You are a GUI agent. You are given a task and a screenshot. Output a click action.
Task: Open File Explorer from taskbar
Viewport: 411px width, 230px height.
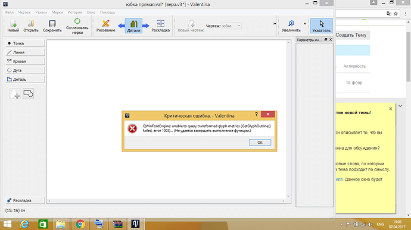click(x=61, y=224)
